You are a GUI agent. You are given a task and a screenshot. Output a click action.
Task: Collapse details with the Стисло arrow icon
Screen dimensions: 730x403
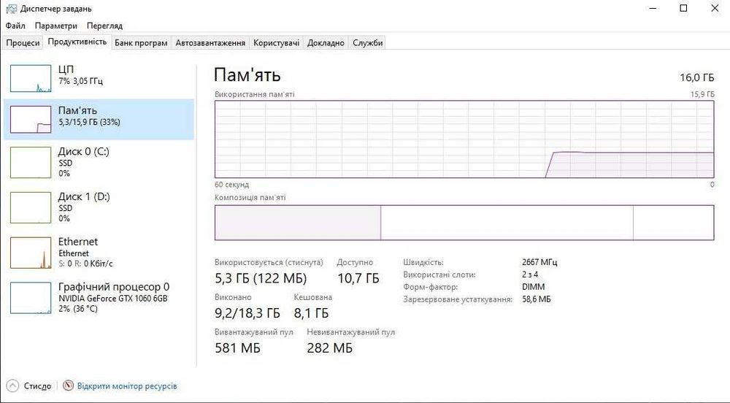click(x=12, y=385)
